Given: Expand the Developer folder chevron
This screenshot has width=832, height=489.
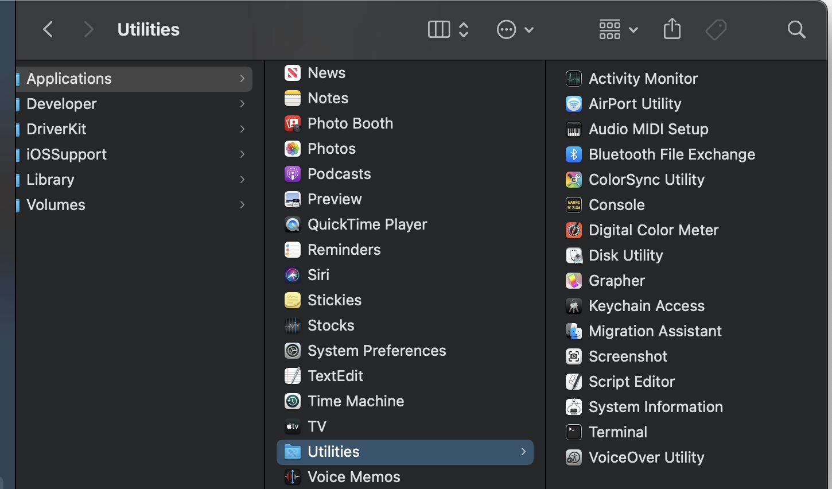Looking at the screenshot, I should 242,104.
